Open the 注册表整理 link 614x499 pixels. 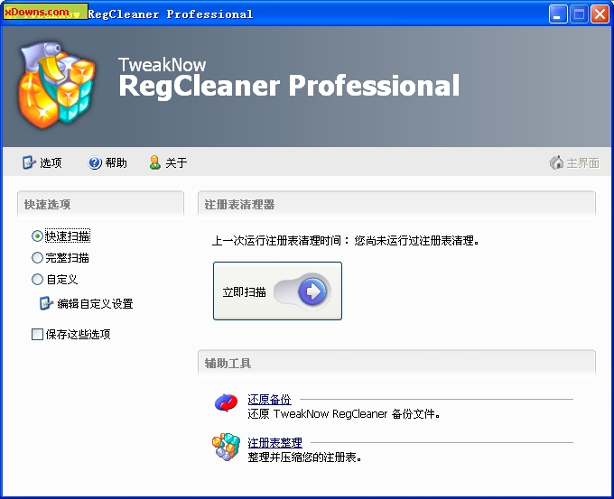[x=274, y=443]
